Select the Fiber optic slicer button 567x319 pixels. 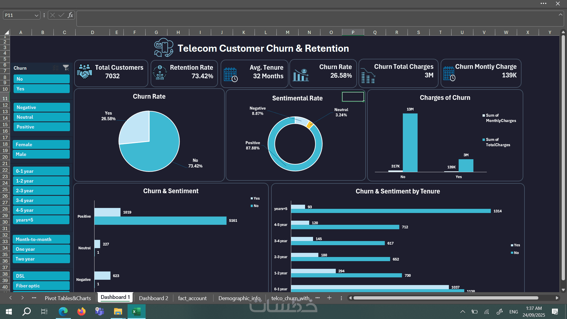pos(41,286)
